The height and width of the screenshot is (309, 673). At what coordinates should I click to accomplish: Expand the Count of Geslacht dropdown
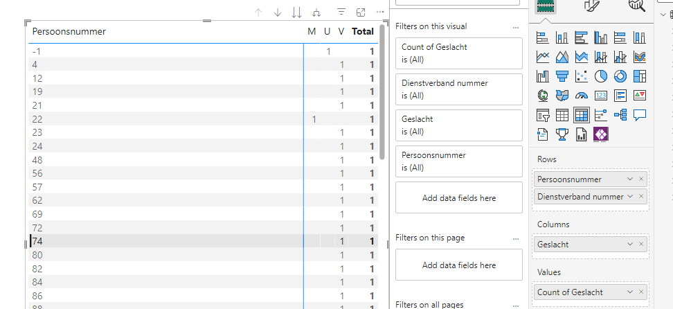[x=629, y=292]
